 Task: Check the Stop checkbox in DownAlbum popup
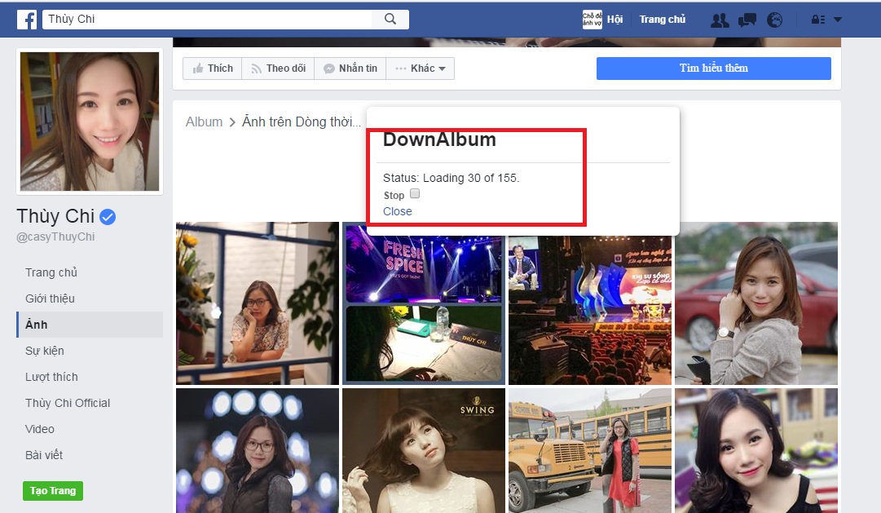[414, 193]
